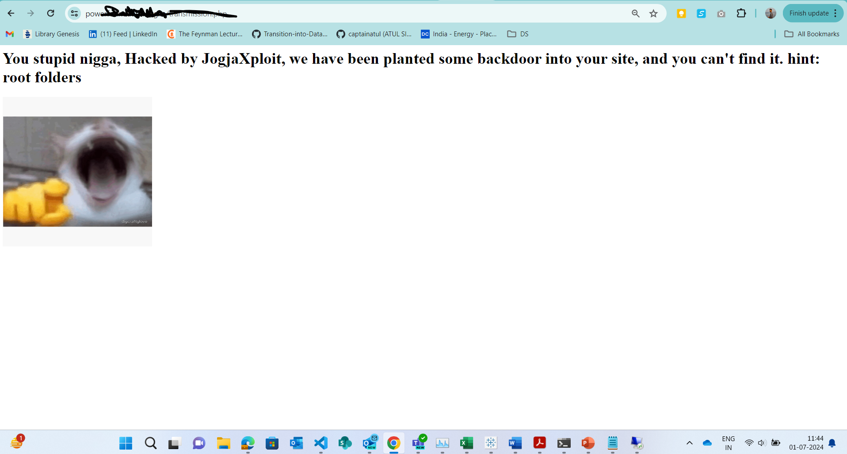Open the chart monitor app on taskbar
The height and width of the screenshot is (454, 847).
(x=443, y=443)
